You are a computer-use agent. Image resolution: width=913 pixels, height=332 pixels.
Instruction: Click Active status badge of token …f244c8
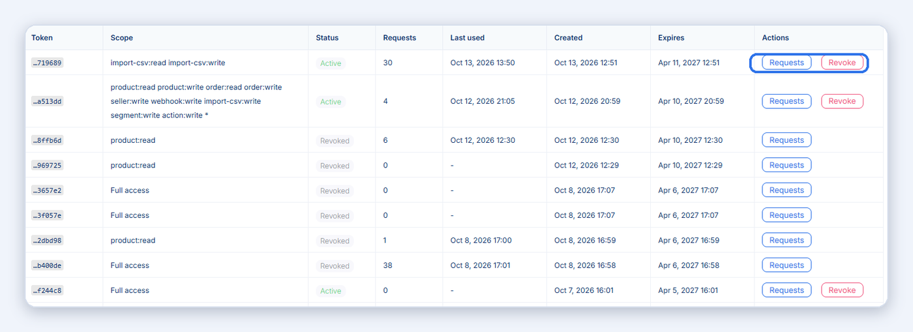point(331,291)
